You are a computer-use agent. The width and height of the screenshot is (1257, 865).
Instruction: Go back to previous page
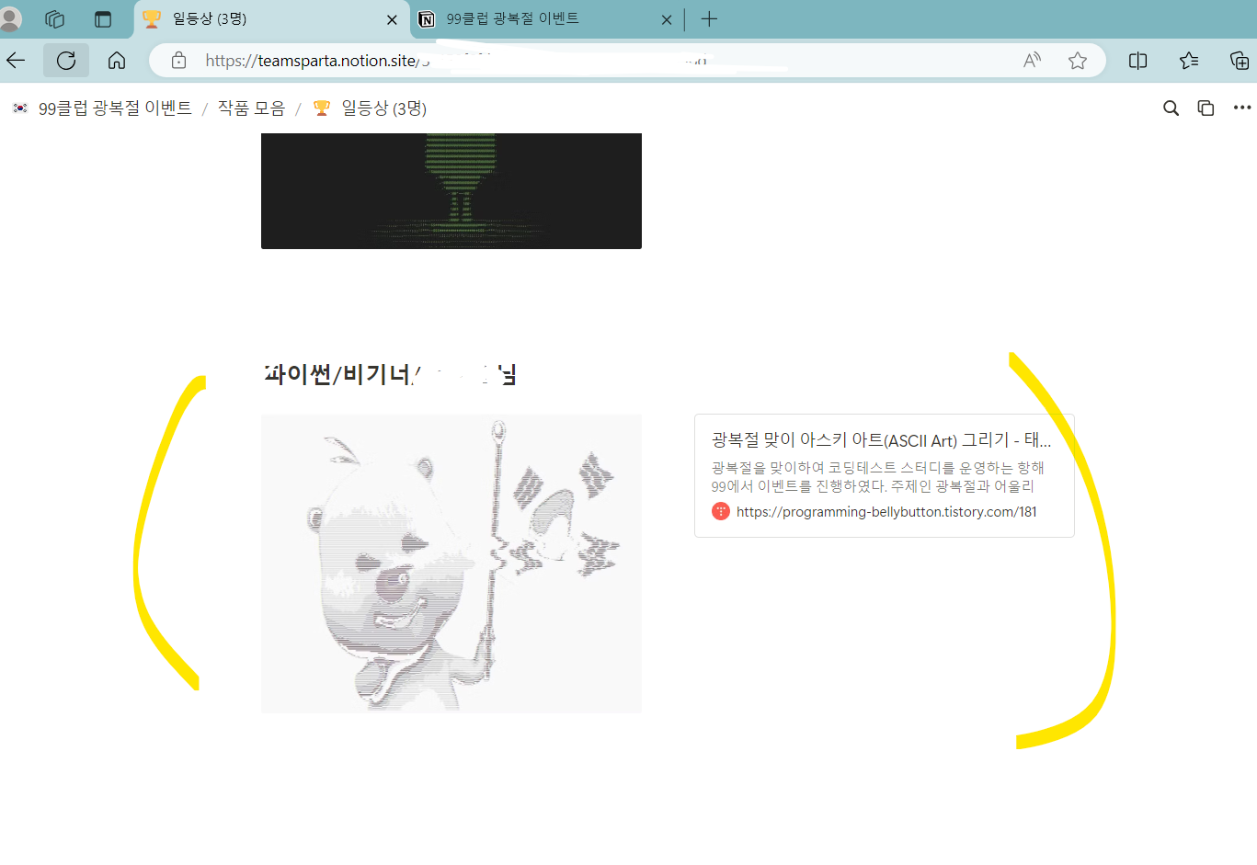pos(16,61)
